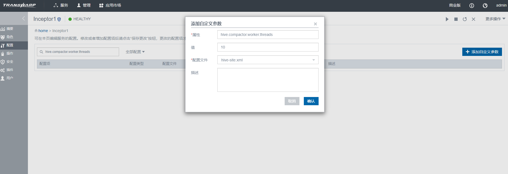Expand the hive-site.xml config file dropdown
The height and width of the screenshot is (174, 508).
pyautogui.click(x=313, y=60)
